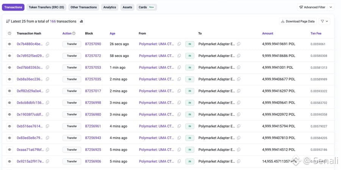Copy From address in block 87257072 row
341x170 pixels.
(x=179, y=56)
